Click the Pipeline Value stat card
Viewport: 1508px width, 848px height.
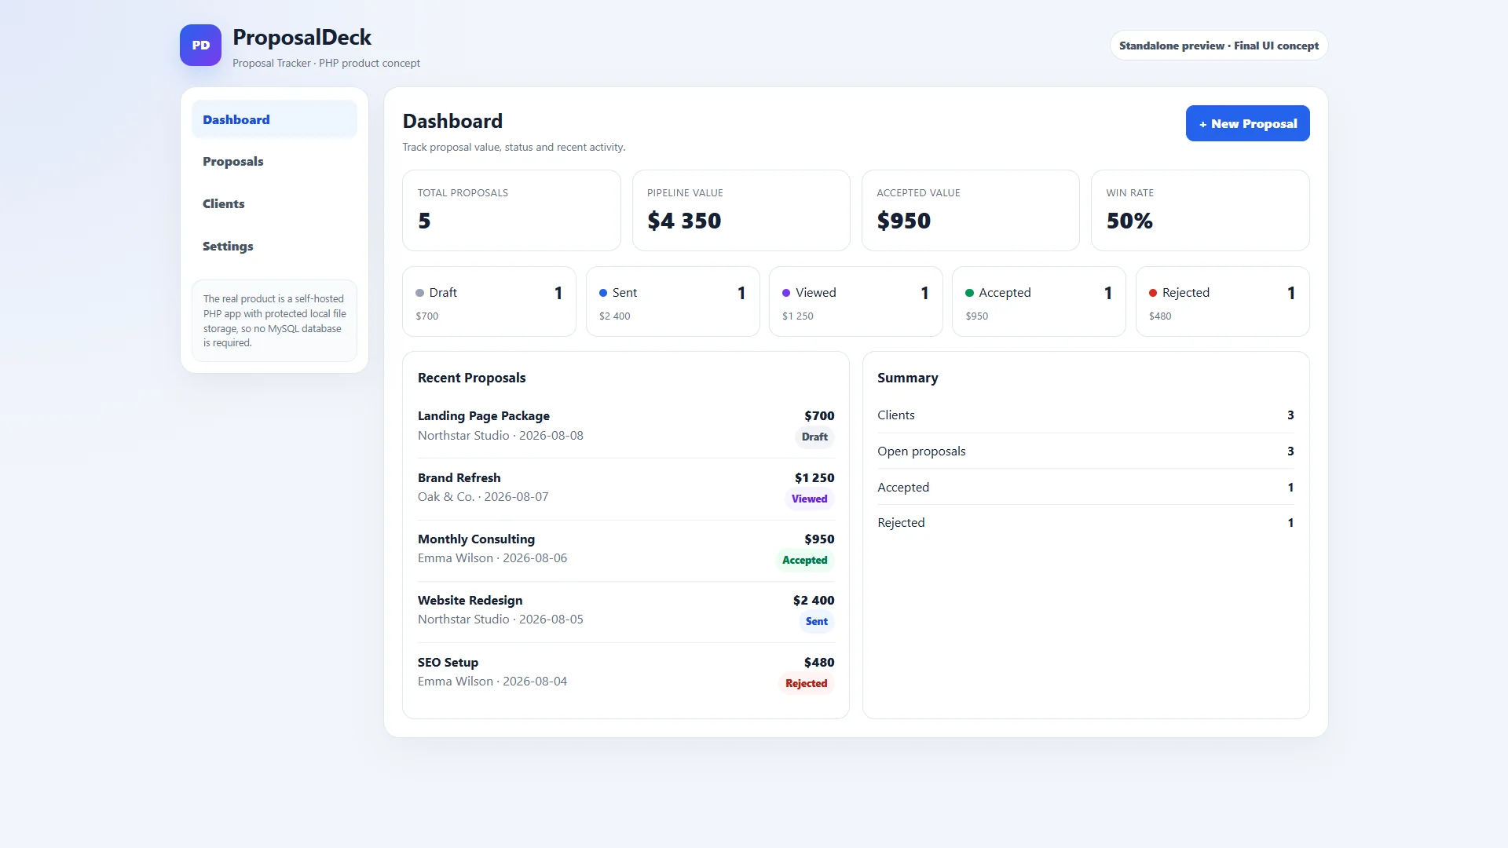coord(741,210)
